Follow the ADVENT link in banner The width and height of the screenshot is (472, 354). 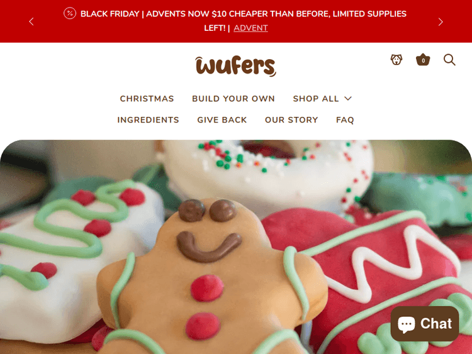tap(250, 28)
